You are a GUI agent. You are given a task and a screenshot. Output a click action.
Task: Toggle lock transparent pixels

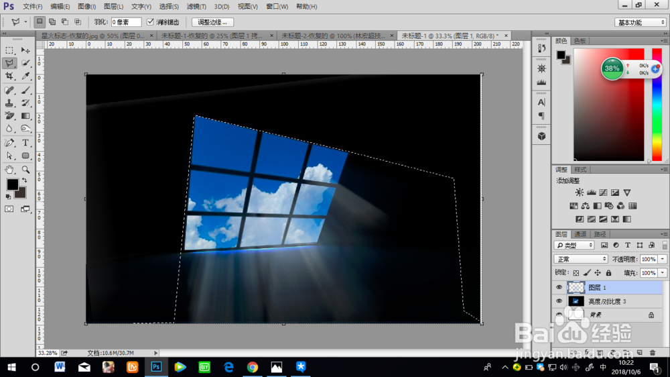click(576, 273)
